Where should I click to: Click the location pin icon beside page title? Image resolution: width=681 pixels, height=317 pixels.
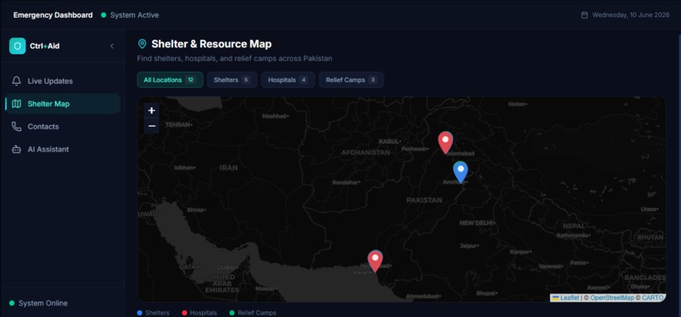(x=142, y=44)
